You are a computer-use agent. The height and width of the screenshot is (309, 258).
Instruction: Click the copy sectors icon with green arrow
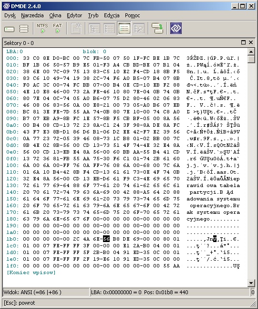click(157, 28)
